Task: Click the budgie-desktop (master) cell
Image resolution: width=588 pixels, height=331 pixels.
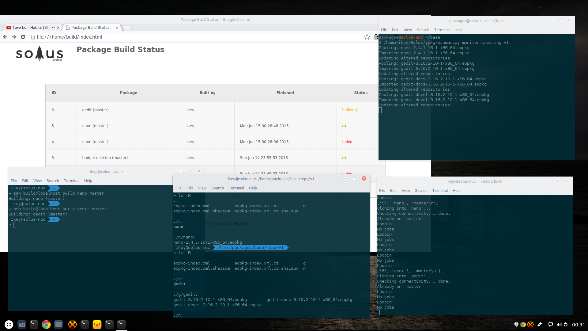Action: point(129,158)
